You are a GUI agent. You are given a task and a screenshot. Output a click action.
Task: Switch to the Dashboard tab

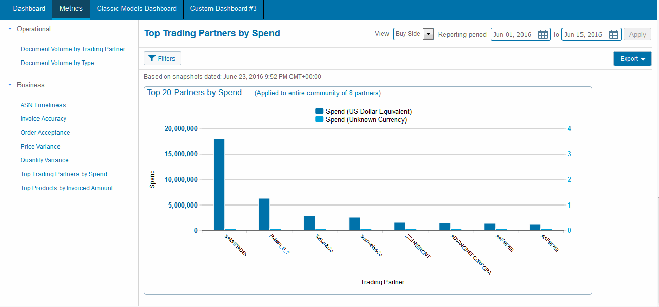[29, 9]
